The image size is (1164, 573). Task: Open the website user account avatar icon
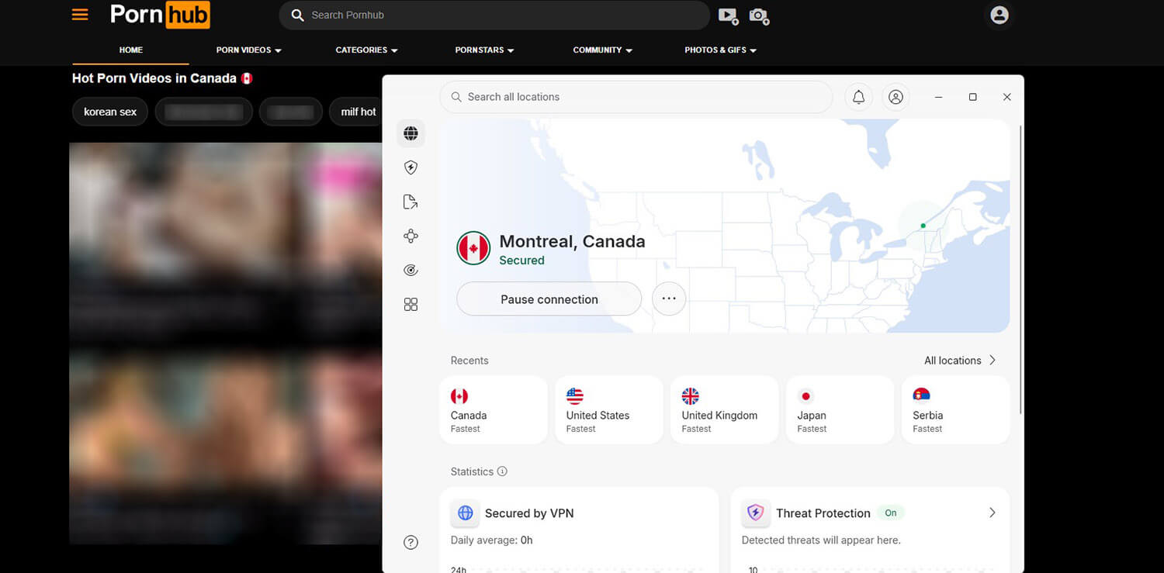(999, 15)
